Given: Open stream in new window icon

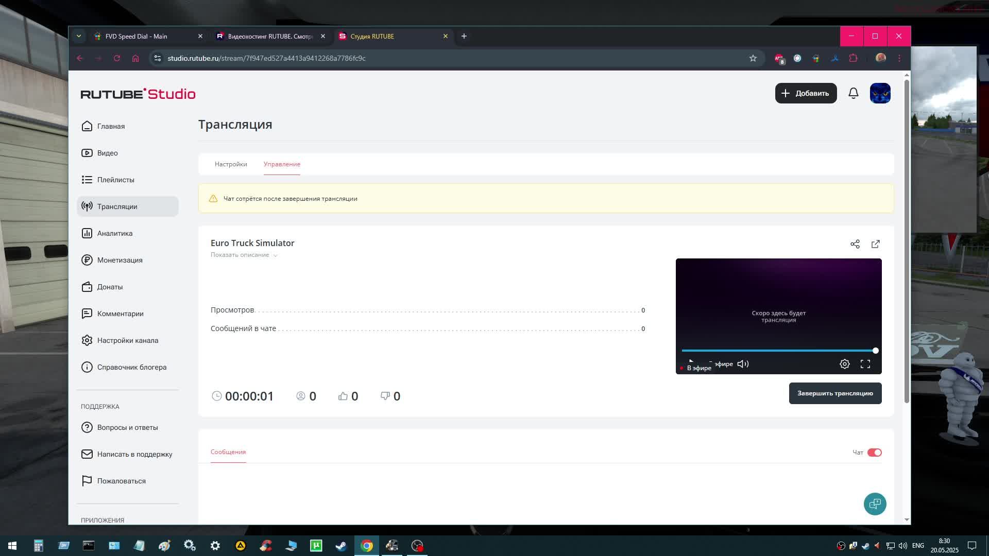Looking at the screenshot, I should (x=876, y=244).
